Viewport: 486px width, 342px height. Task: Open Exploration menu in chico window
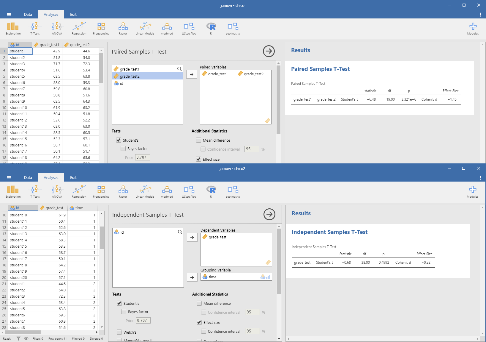pos(13,29)
